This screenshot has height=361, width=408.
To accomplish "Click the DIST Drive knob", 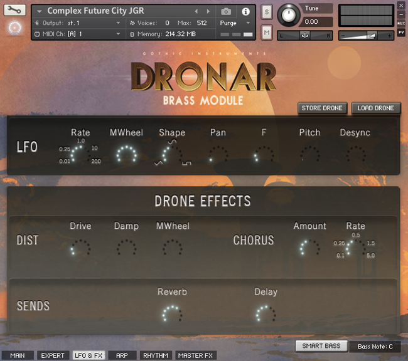I will [80, 248].
